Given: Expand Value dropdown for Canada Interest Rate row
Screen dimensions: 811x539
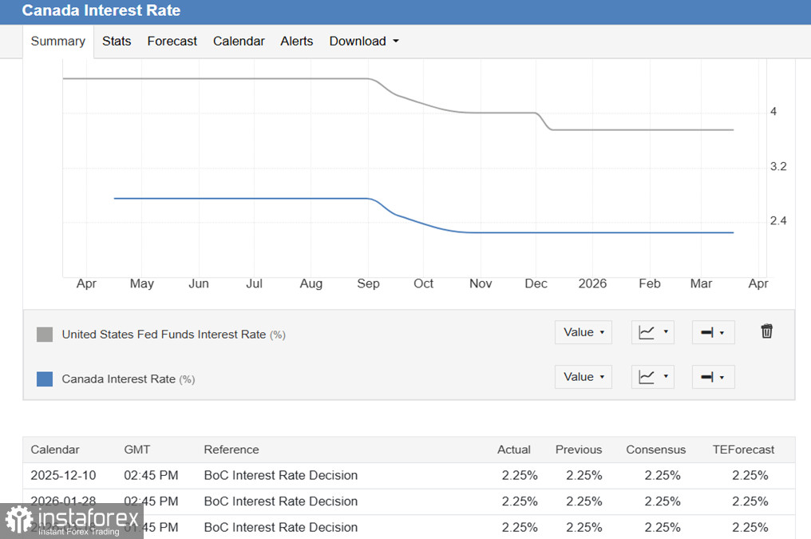Looking at the screenshot, I should 583,377.
